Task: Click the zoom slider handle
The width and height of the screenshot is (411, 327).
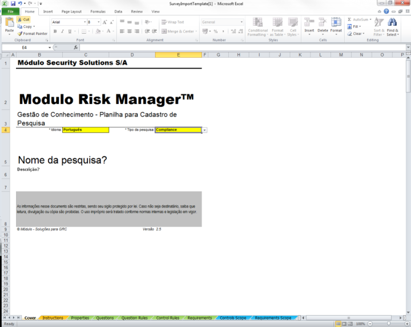Action: coord(389,324)
